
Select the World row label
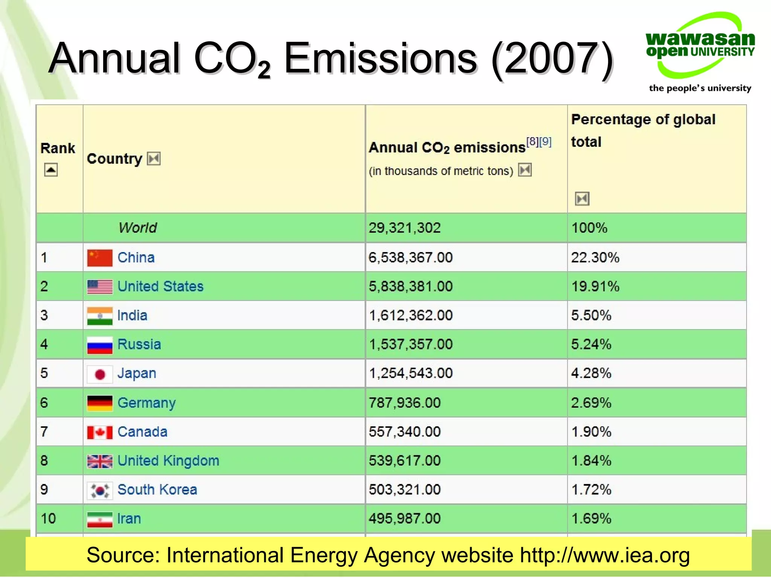click(137, 228)
